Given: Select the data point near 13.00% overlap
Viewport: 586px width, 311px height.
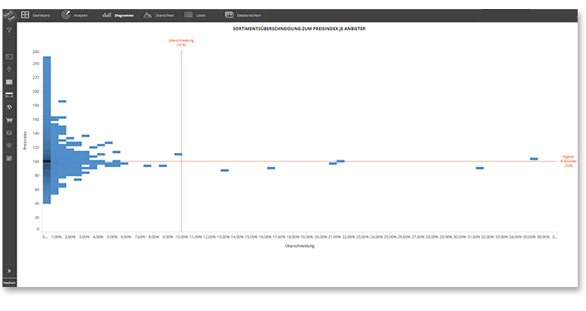Looking at the screenshot, I should coord(225,170).
